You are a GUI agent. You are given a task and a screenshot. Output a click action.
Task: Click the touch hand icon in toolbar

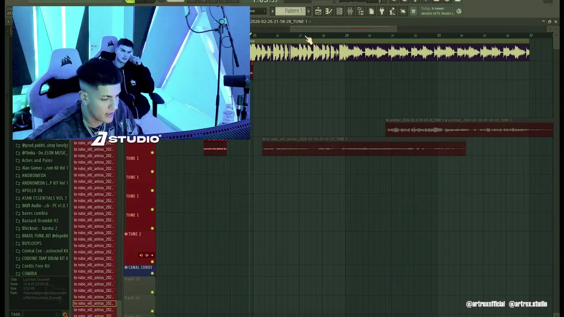click(403, 11)
